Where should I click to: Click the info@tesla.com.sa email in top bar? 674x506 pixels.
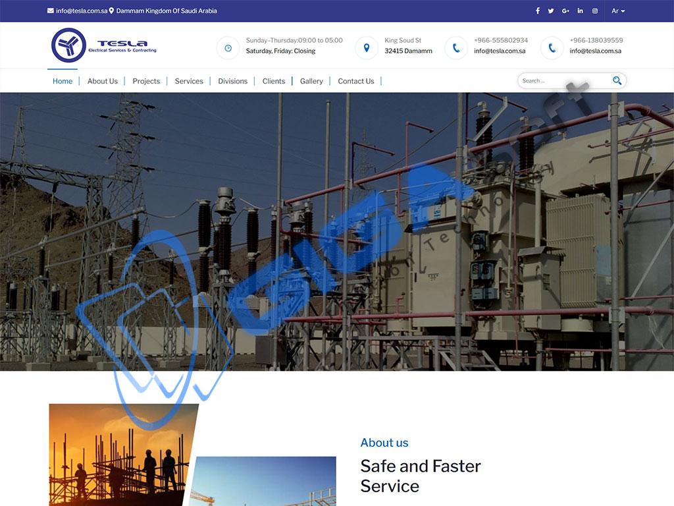coord(81,11)
